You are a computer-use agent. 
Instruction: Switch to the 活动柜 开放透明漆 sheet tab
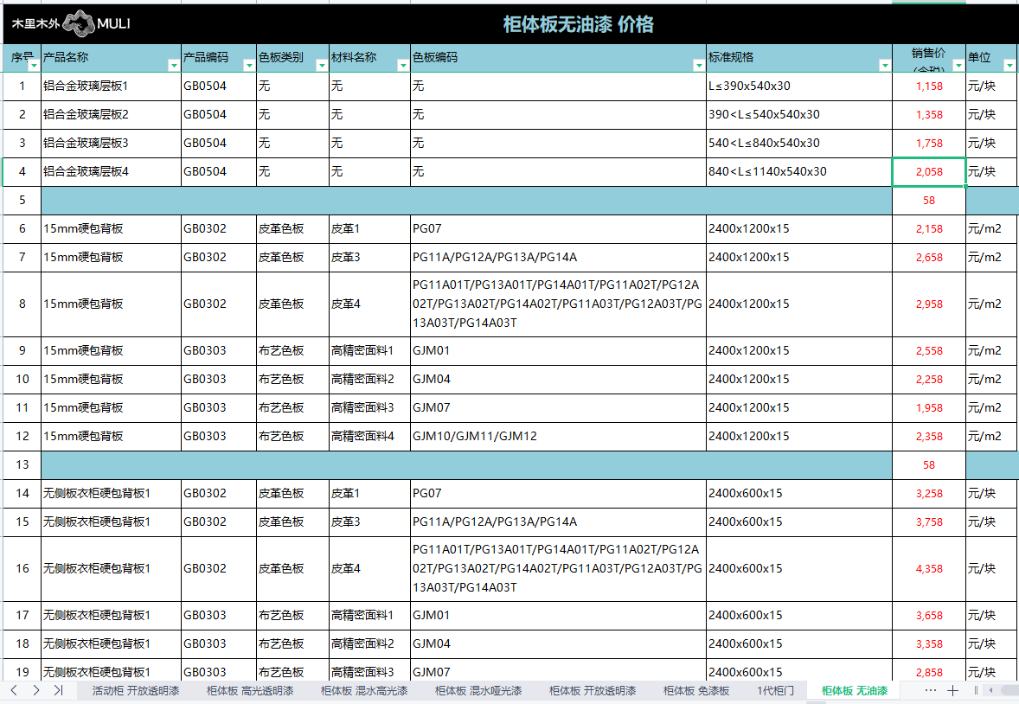(x=136, y=690)
